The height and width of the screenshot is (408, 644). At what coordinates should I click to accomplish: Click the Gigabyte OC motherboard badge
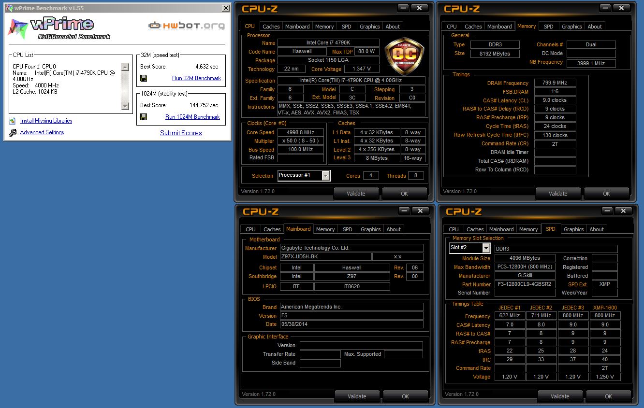(404, 56)
